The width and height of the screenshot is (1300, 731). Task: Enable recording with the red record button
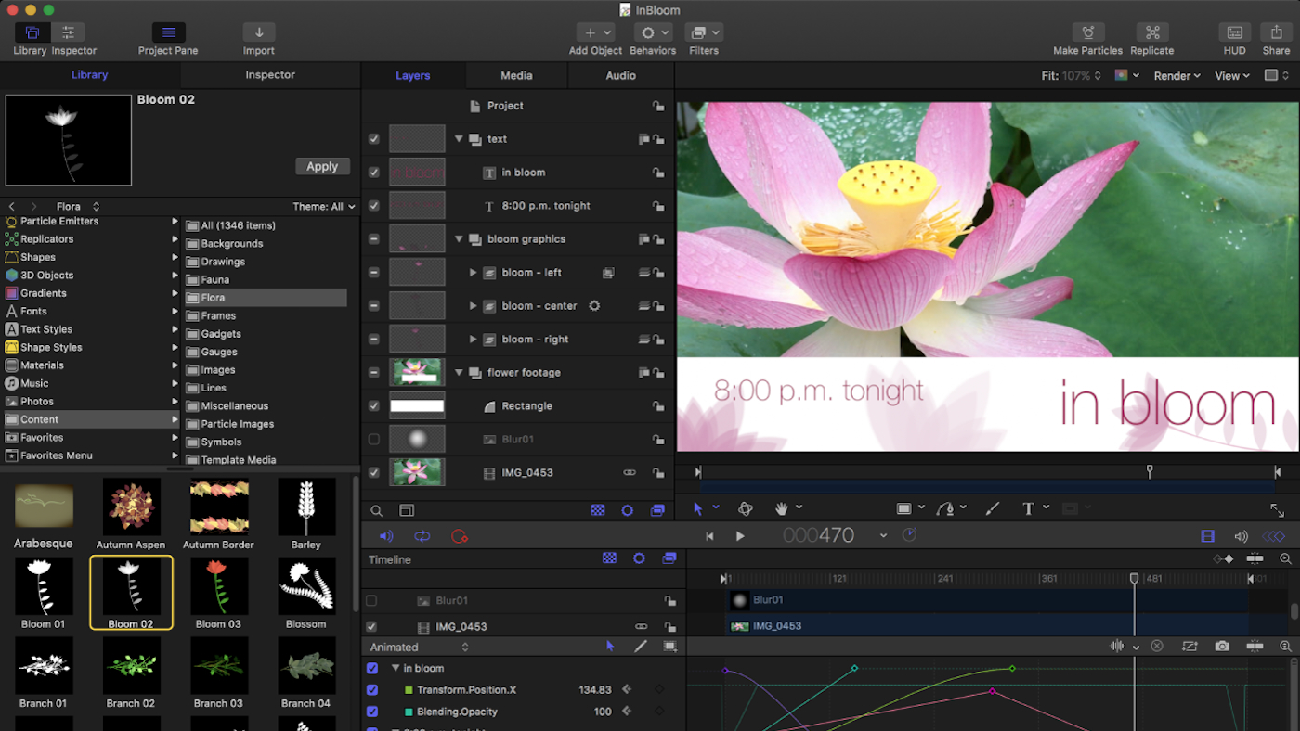[x=459, y=536]
